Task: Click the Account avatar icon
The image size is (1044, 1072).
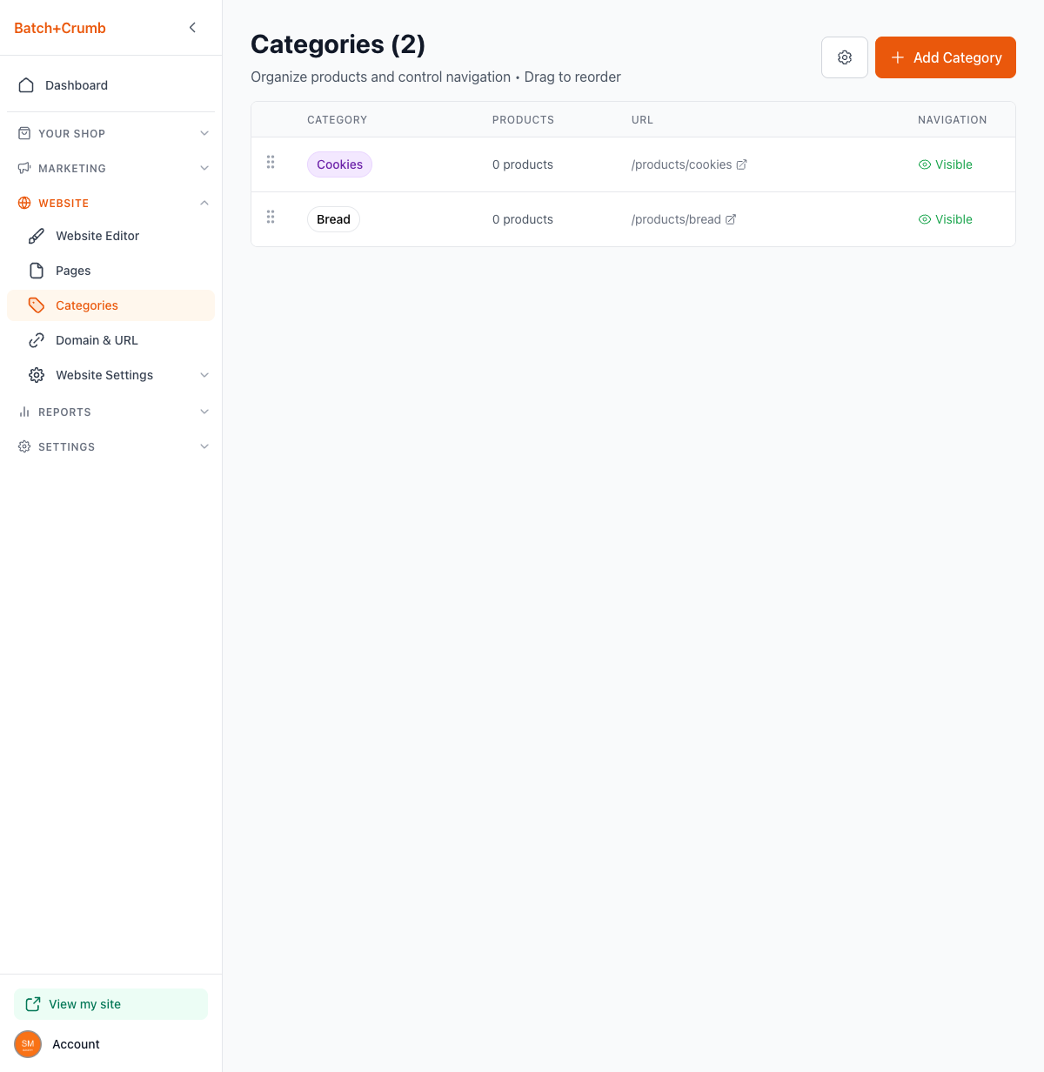Action: click(27, 1043)
